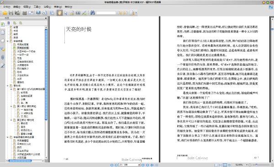The height and width of the screenshot is (167, 274).
Task: Activate the select text tool
Action: [x=72, y=13]
